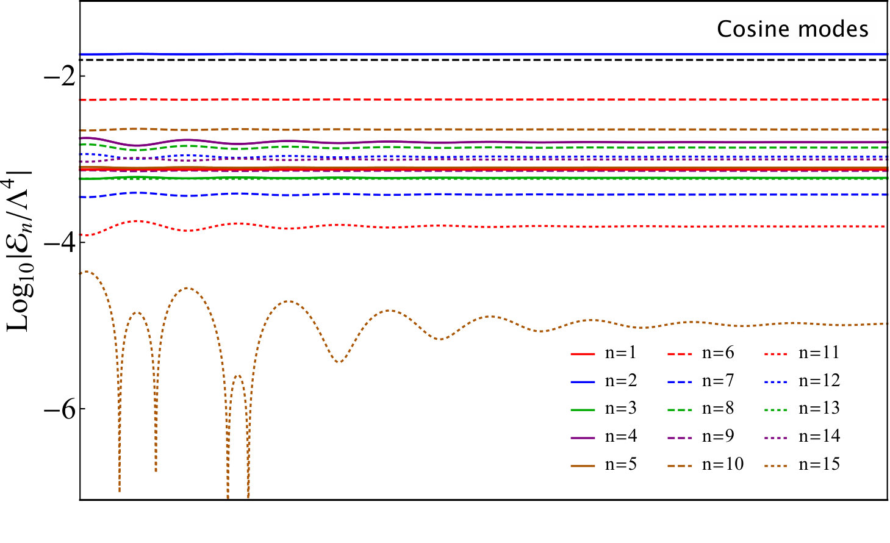Click the dashed purple line sample beside n=9
Image resolution: width=890 pixels, height=543 pixels.
[680, 437]
